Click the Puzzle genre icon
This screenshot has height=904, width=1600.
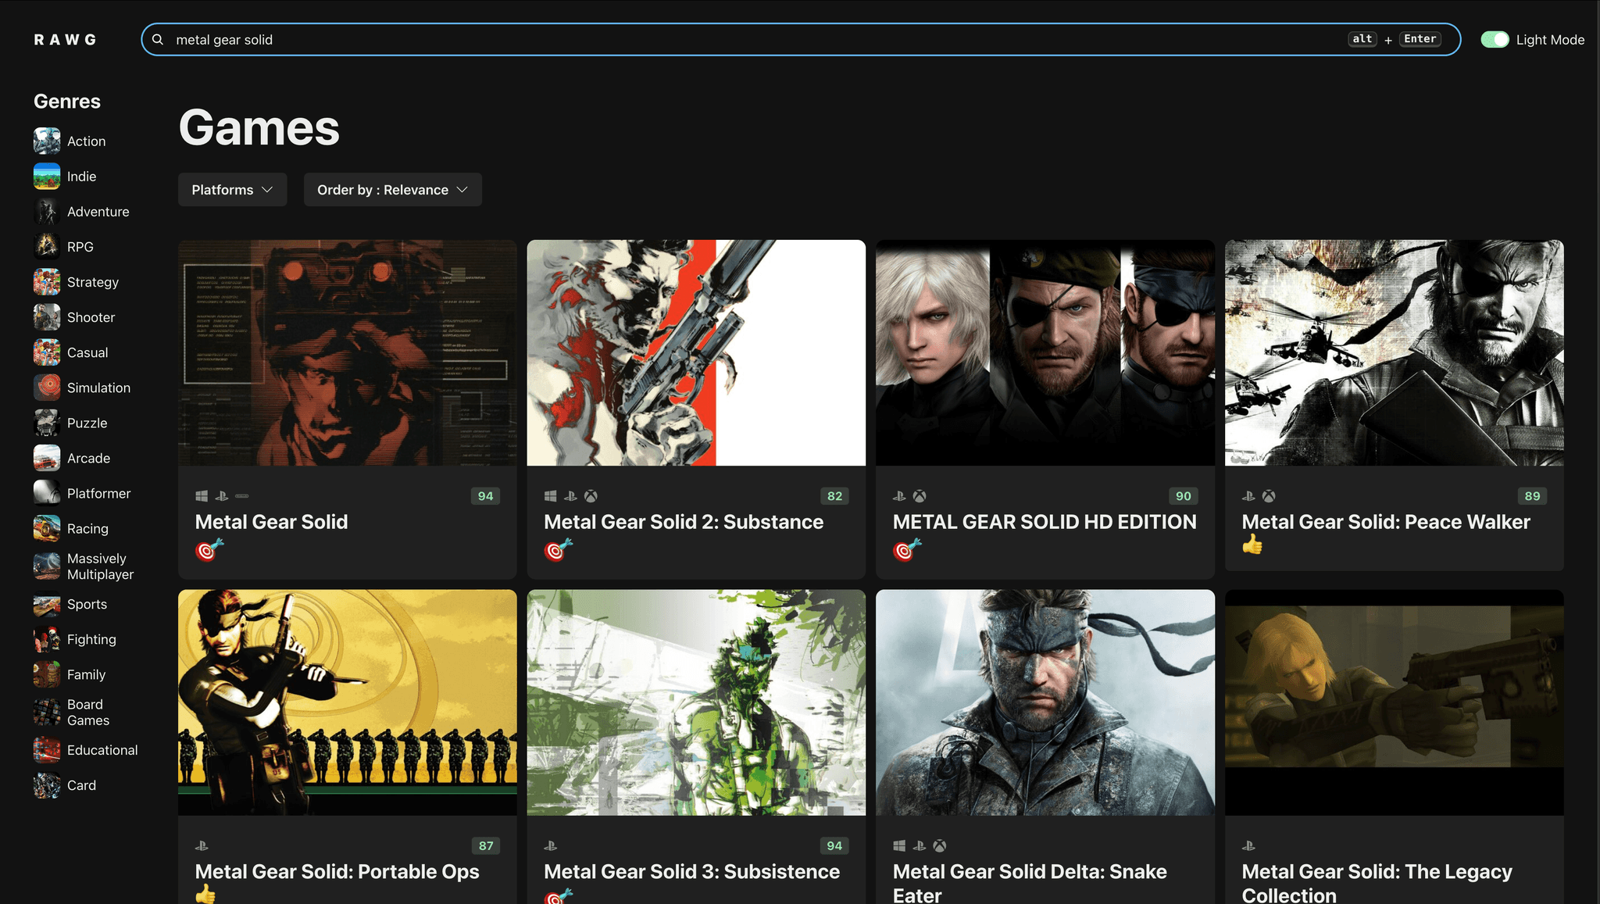(47, 423)
